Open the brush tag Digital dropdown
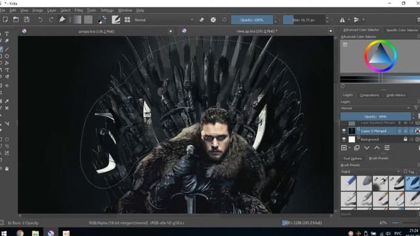The width and height of the screenshot is (420, 236). tap(370, 171)
